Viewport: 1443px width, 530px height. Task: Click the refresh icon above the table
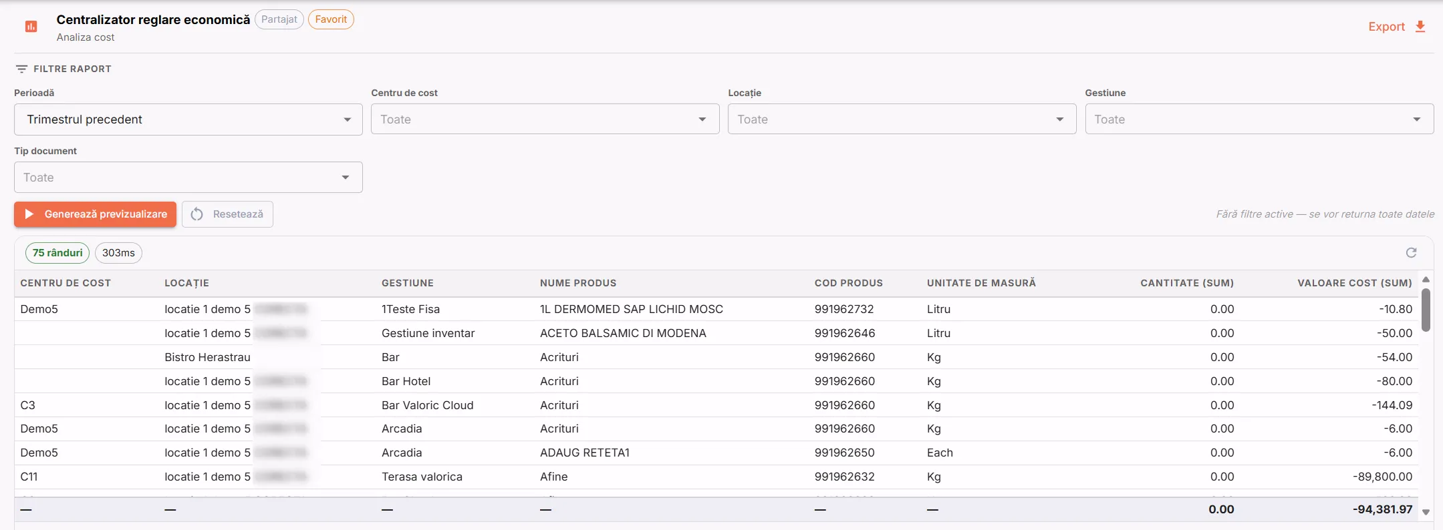coord(1411,253)
